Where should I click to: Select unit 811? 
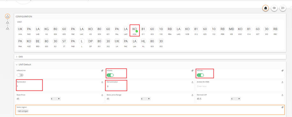click(143, 29)
